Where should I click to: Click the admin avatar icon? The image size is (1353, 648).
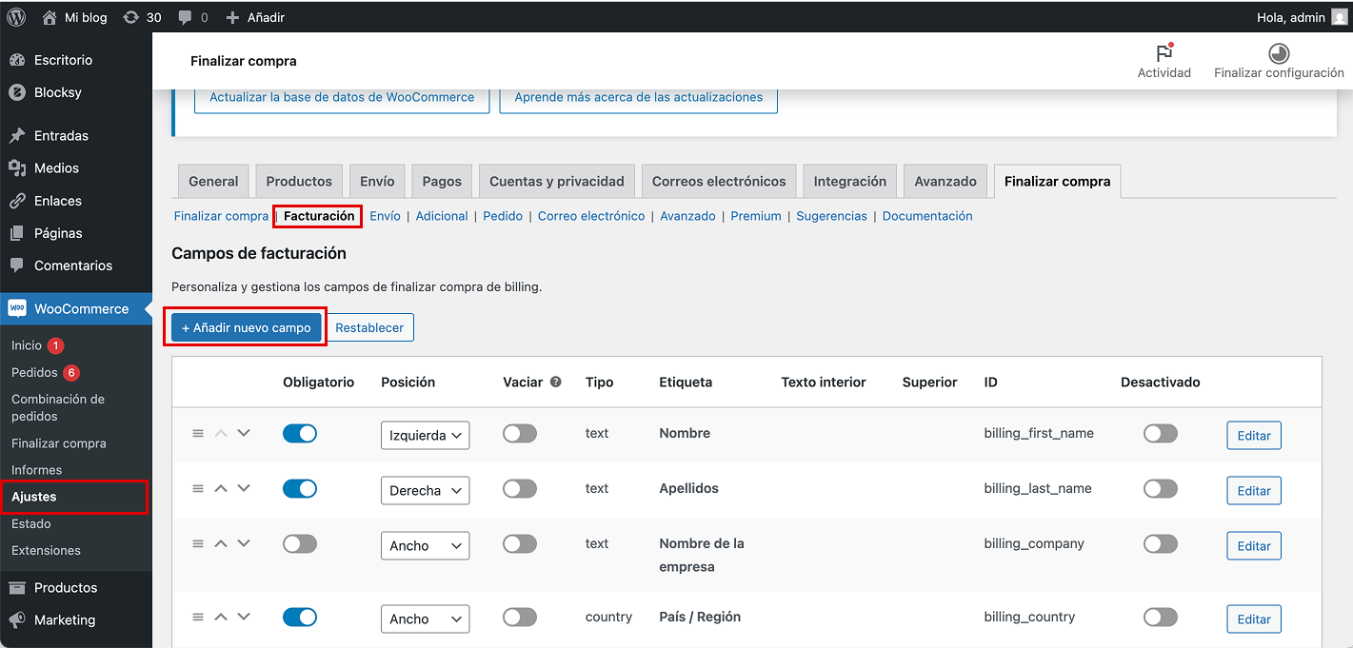click(x=1339, y=17)
